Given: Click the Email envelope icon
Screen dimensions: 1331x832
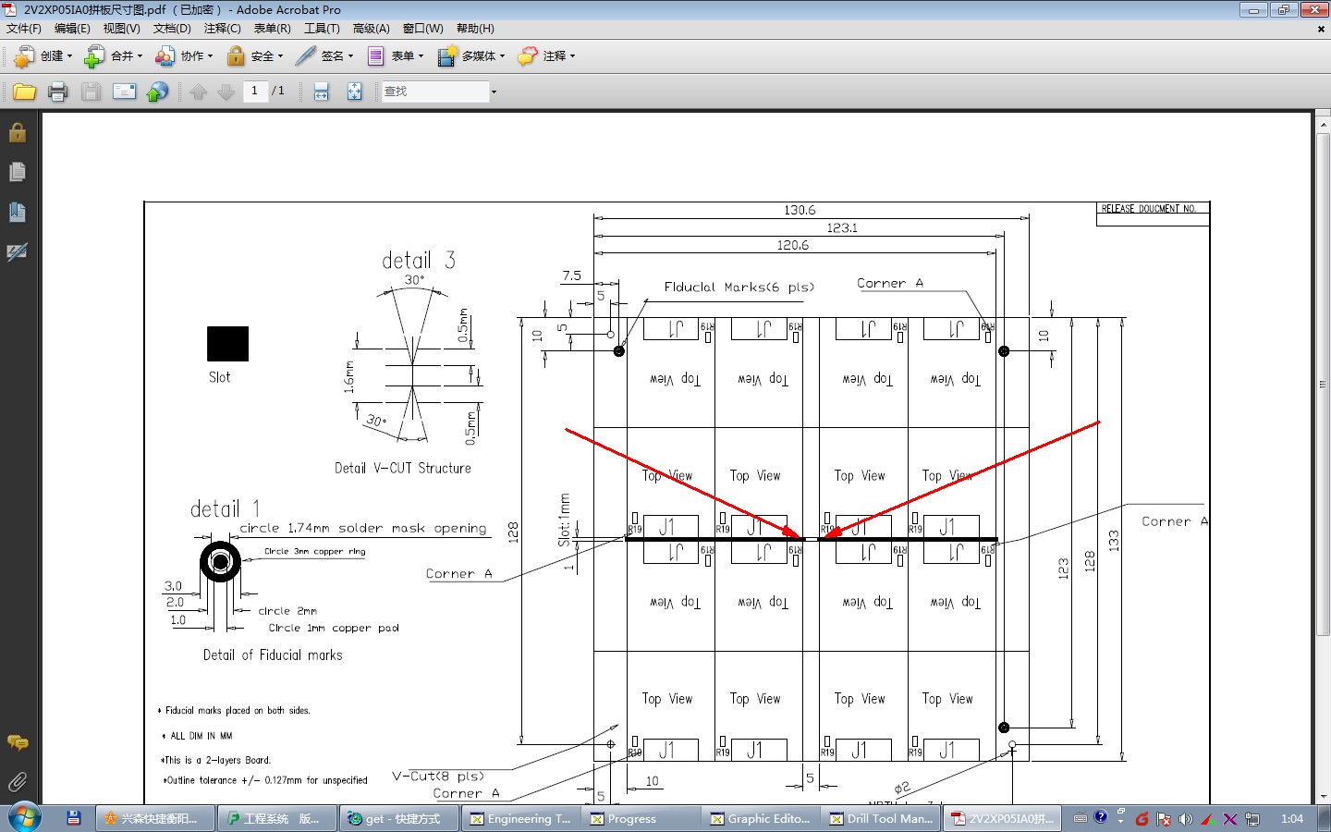Looking at the screenshot, I should tap(124, 92).
